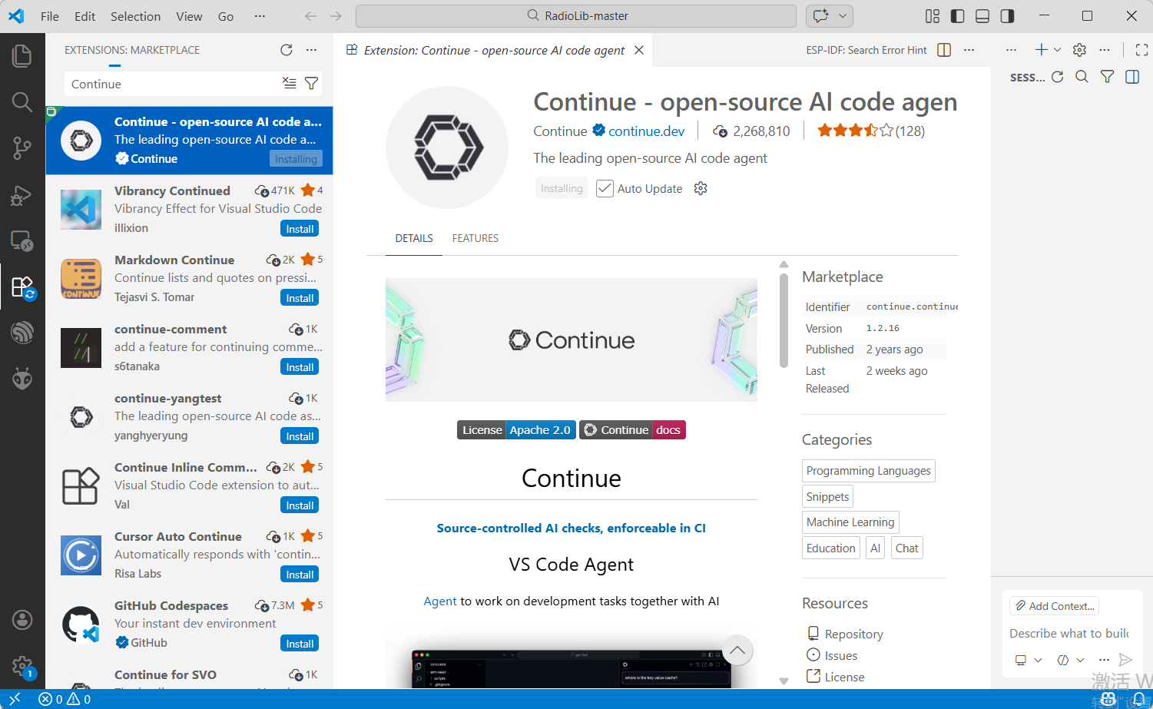Toggle the sessions side-by-side layout icon
The width and height of the screenshot is (1153, 709).
(1132, 77)
